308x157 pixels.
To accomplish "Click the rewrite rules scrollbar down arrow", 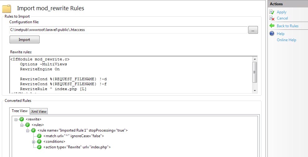I will [255, 90].
